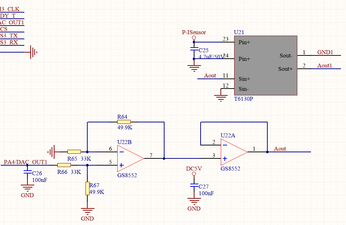Click the Sin+ pin label
Viewport: 346px width, 225px height.
point(244,79)
